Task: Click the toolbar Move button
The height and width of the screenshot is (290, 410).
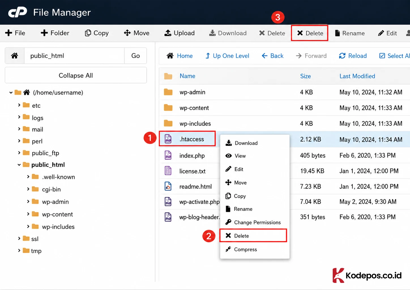Action: [x=136, y=33]
